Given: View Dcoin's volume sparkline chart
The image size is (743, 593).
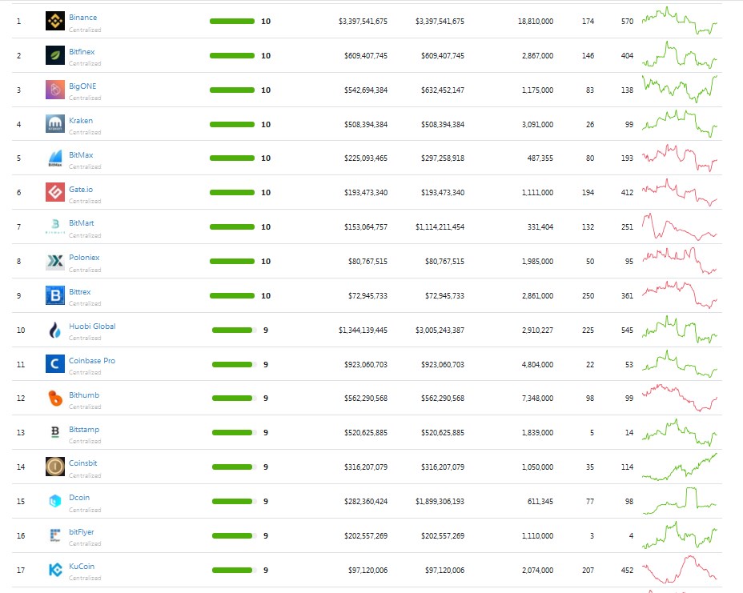Looking at the screenshot, I should click(680, 501).
